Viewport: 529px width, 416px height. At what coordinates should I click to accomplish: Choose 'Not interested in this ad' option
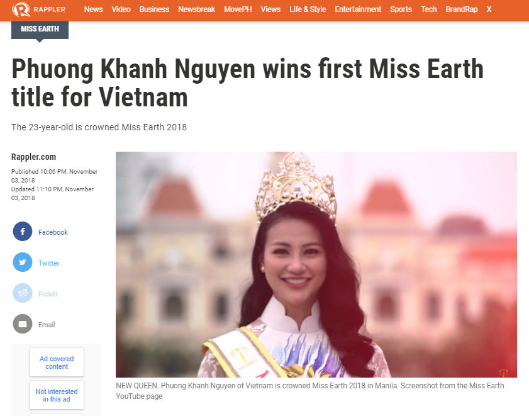pos(57,395)
